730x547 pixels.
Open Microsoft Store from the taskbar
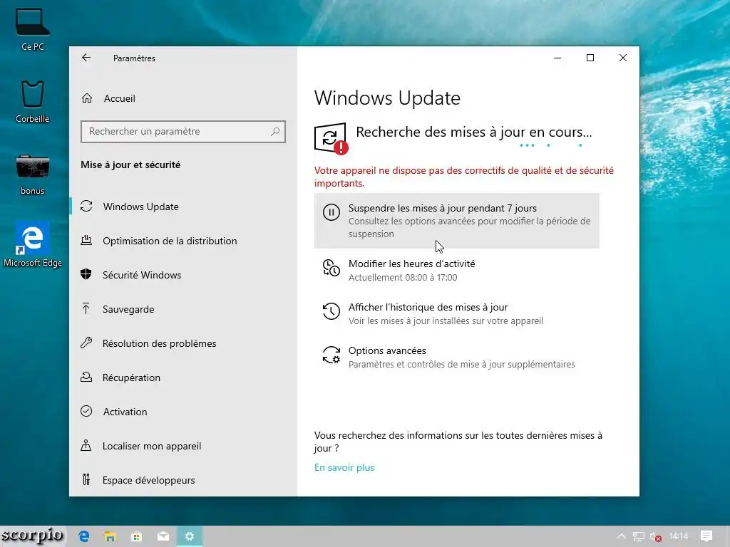(x=136, y=536)
